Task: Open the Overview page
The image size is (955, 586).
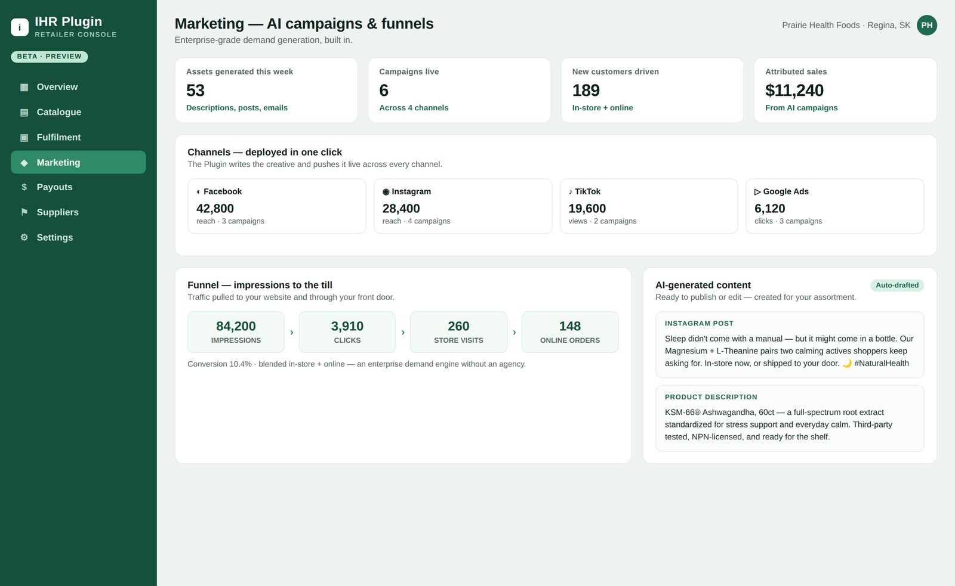Action: point(78,87)
